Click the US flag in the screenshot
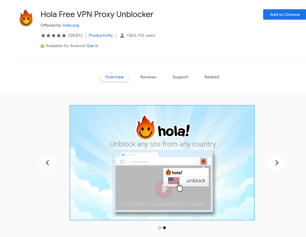Screen dimensions: 306x237 tap(174, 180)
